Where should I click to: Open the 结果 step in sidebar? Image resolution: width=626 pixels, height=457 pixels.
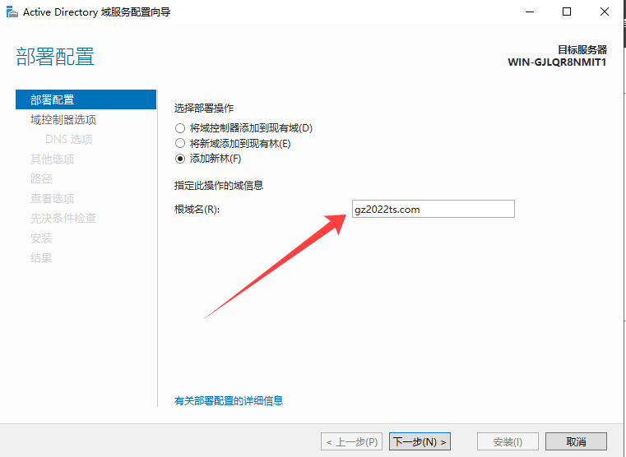click(41, 258)
